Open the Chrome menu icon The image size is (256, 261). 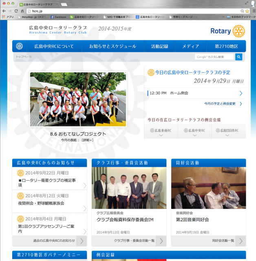(252, 11)
